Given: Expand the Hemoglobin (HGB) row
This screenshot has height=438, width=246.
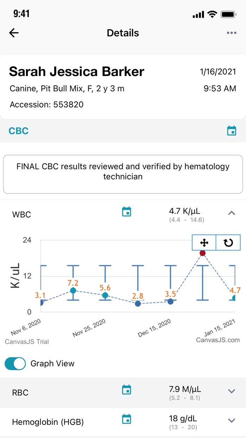Looking at the screenshot, I should click(231, 420).
